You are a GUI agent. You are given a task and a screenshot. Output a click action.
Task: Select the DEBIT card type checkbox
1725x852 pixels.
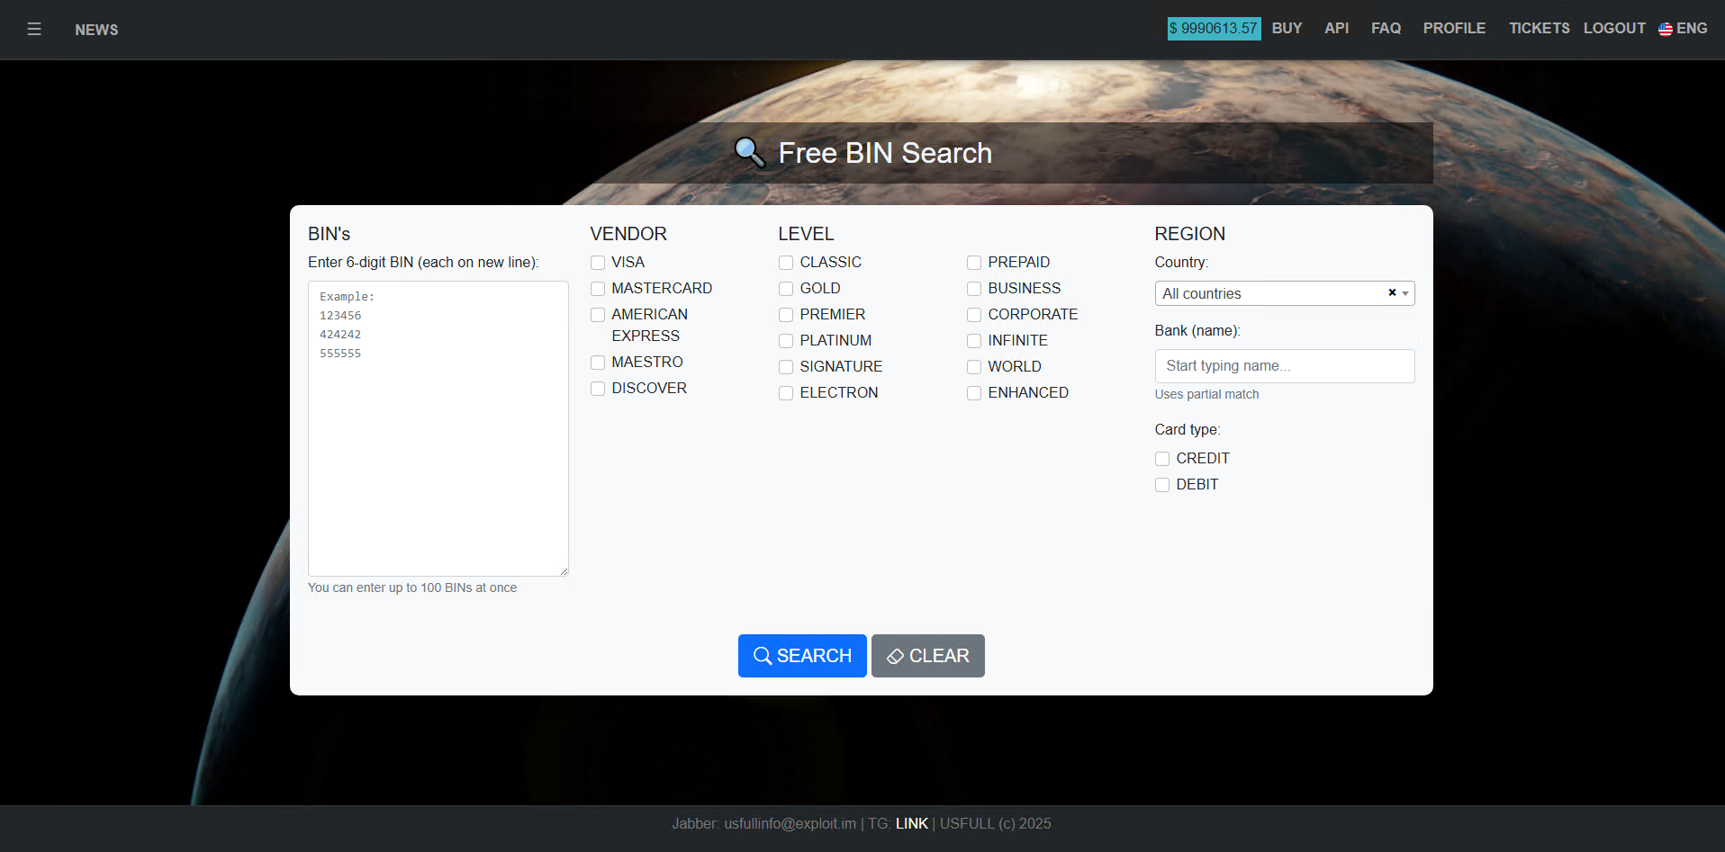point(1162,485)
